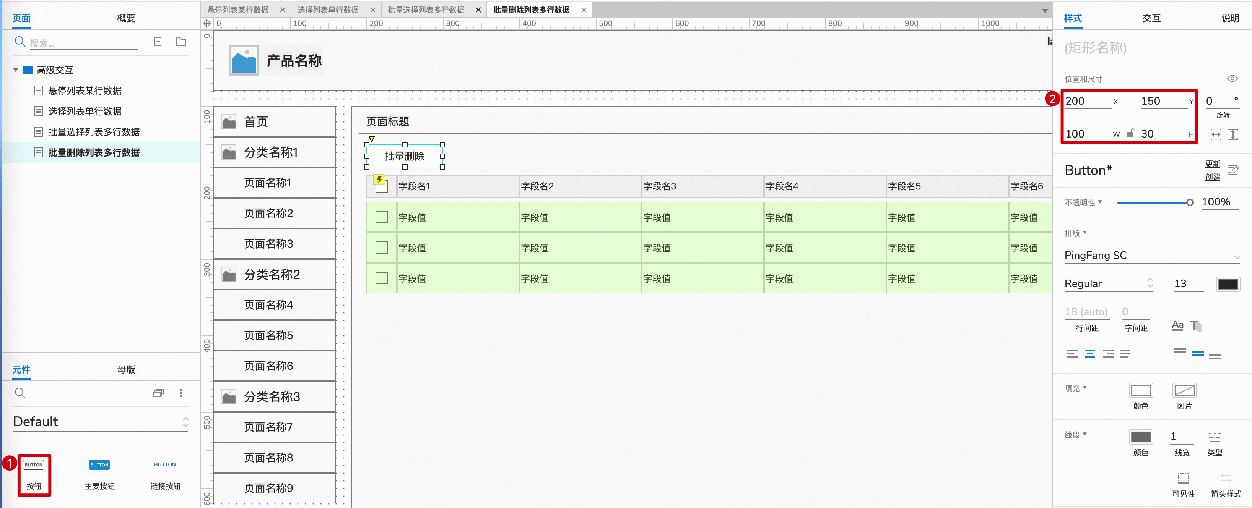Switch to the 母版 masters tab
The height and width of the screenshot is (508, 1252).
(x=126, y=370)
